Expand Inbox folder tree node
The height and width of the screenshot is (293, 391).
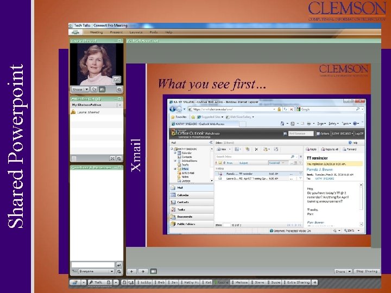175,169
